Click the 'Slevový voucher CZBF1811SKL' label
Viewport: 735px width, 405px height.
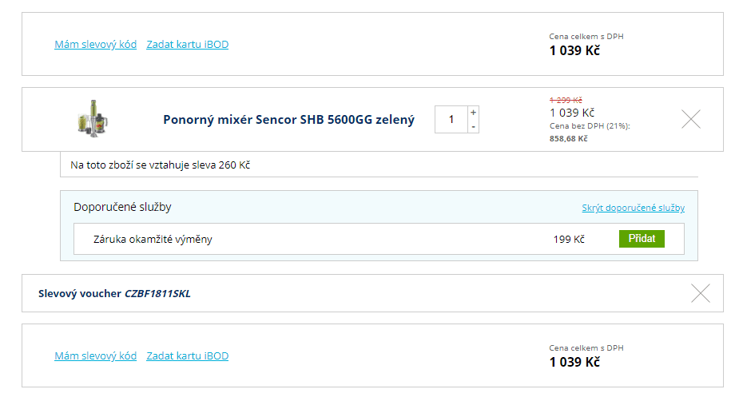tap(114, 293)
